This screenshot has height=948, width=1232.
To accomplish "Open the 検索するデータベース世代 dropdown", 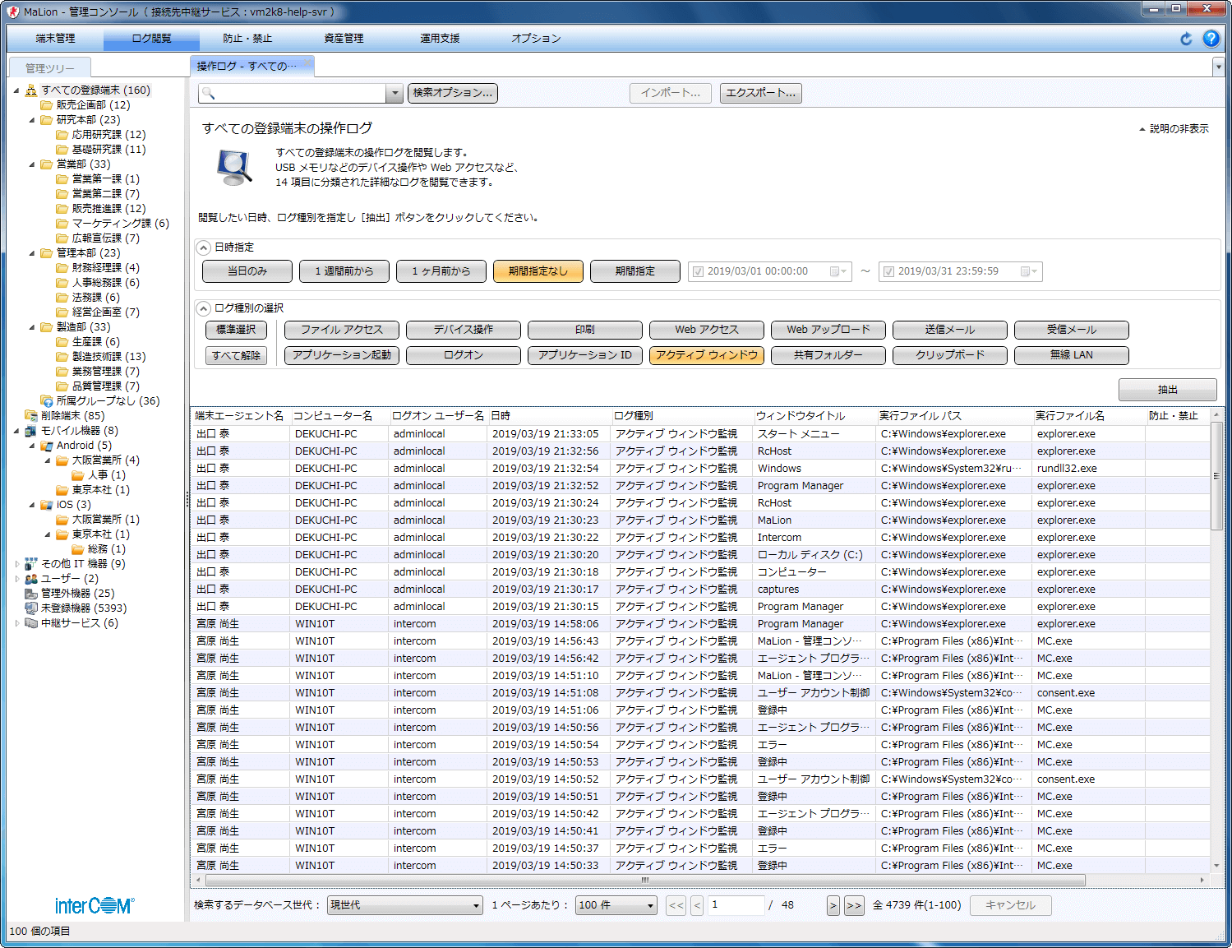I will point(404,905).
